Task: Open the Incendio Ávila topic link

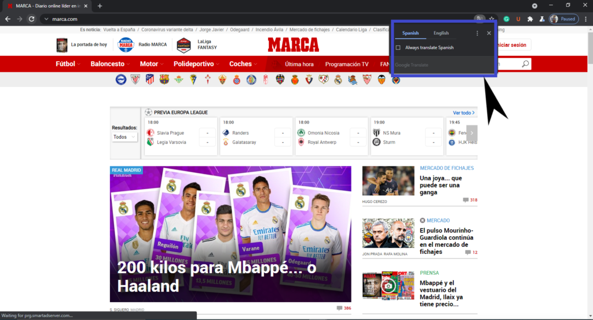Action: (x=269, y=30)
